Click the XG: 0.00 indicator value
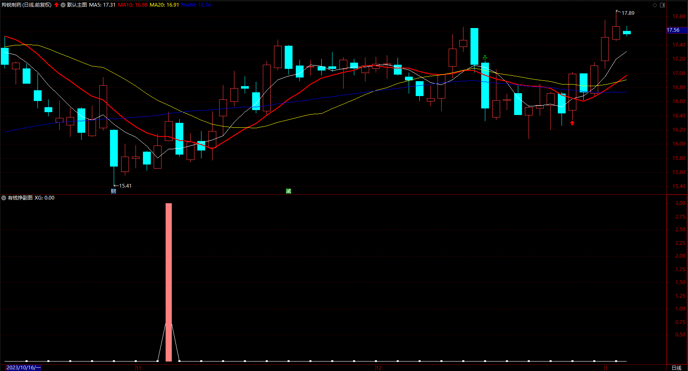 pos(44,198)
